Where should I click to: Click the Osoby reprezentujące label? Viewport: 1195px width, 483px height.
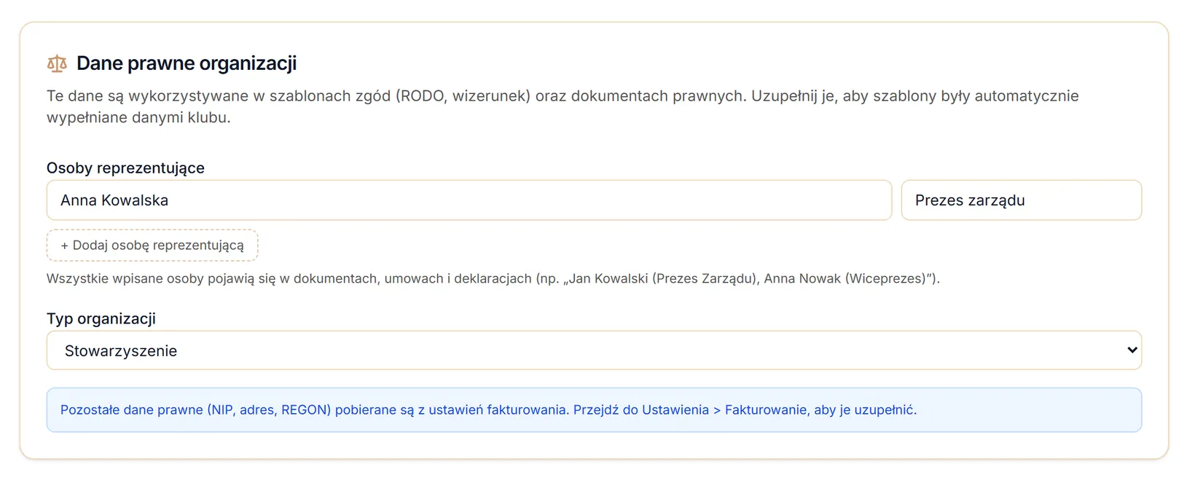pos(125,168)
